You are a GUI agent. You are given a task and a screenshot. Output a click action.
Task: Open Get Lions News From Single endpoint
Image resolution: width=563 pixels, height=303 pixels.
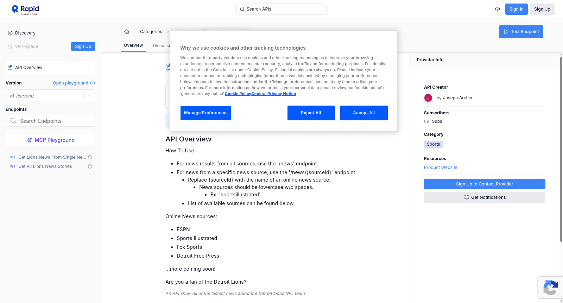52,157
